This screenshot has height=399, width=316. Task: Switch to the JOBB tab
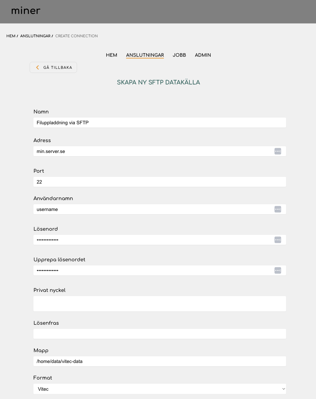tap(179, 55)
